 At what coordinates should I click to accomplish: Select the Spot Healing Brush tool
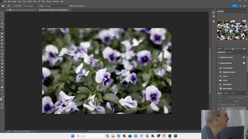coord(2,34)
